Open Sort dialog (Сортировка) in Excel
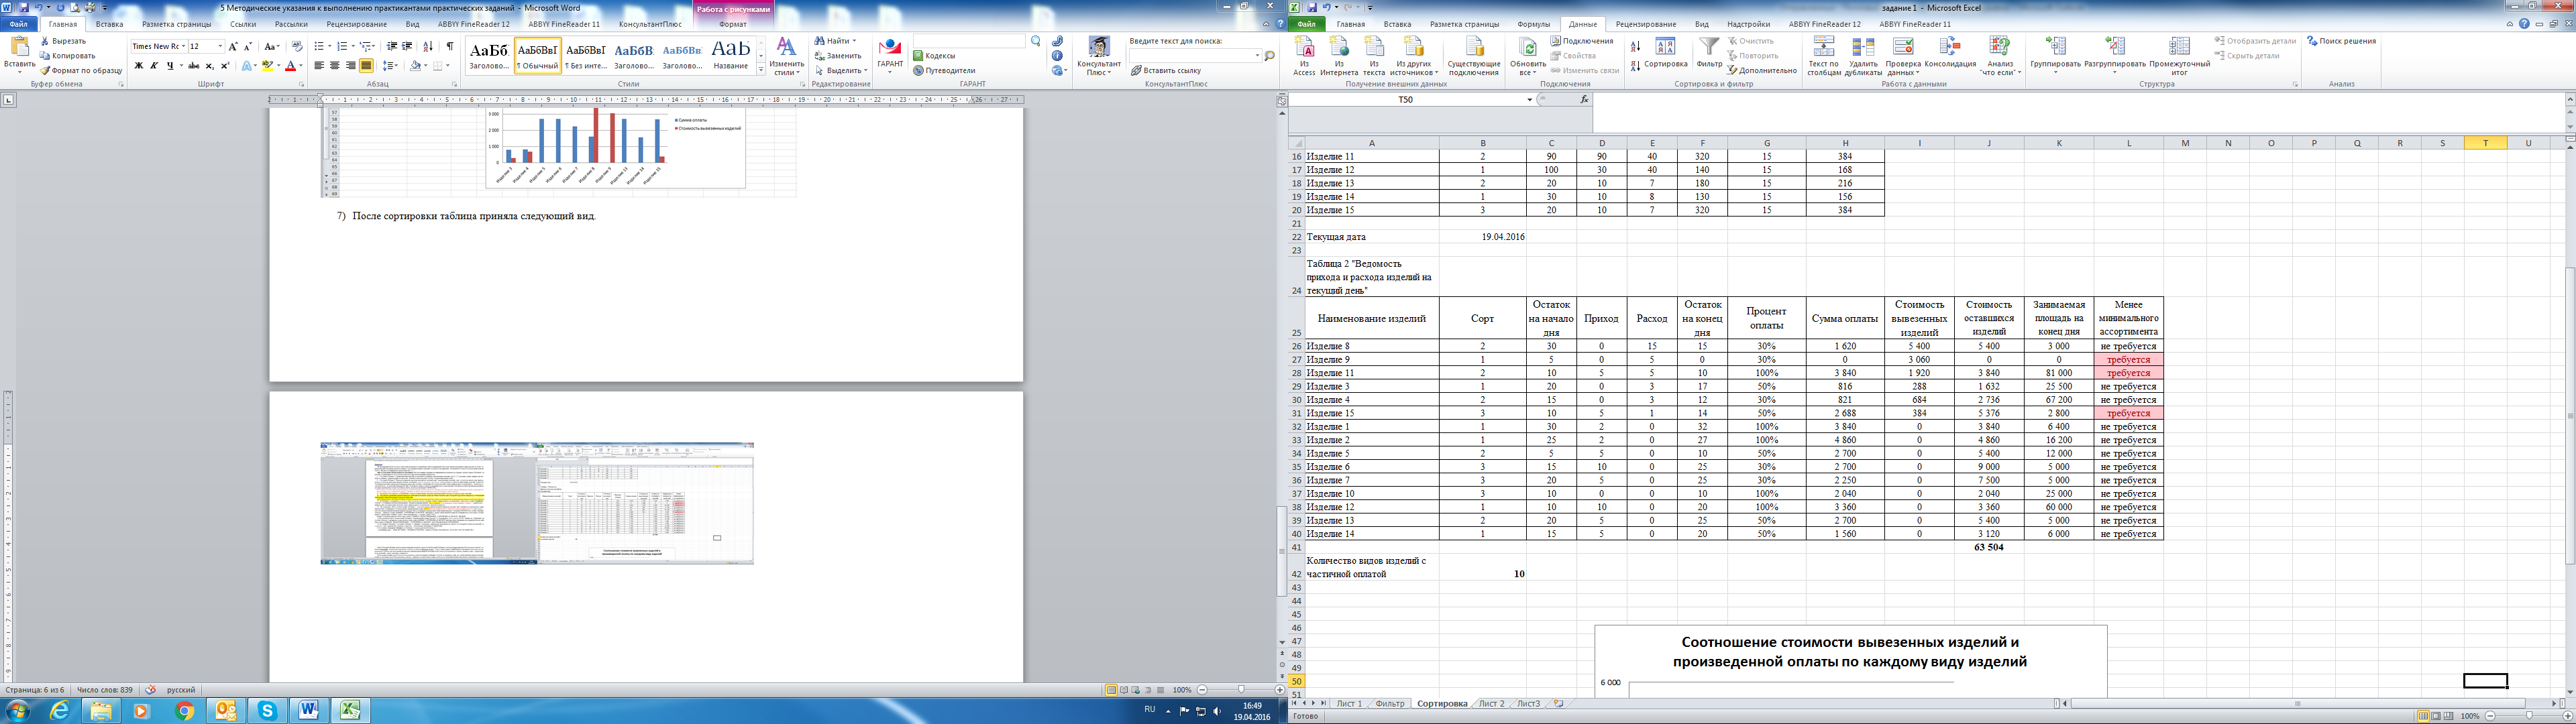2576x724 pixels. click(1666, 52)
